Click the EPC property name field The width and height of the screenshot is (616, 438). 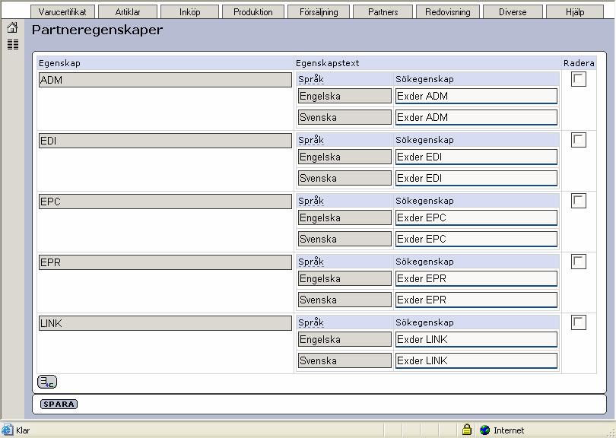(x=165, y=202)
